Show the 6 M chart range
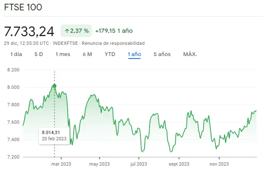This screenshot has width=263, height=171. [x=87, y=54]
